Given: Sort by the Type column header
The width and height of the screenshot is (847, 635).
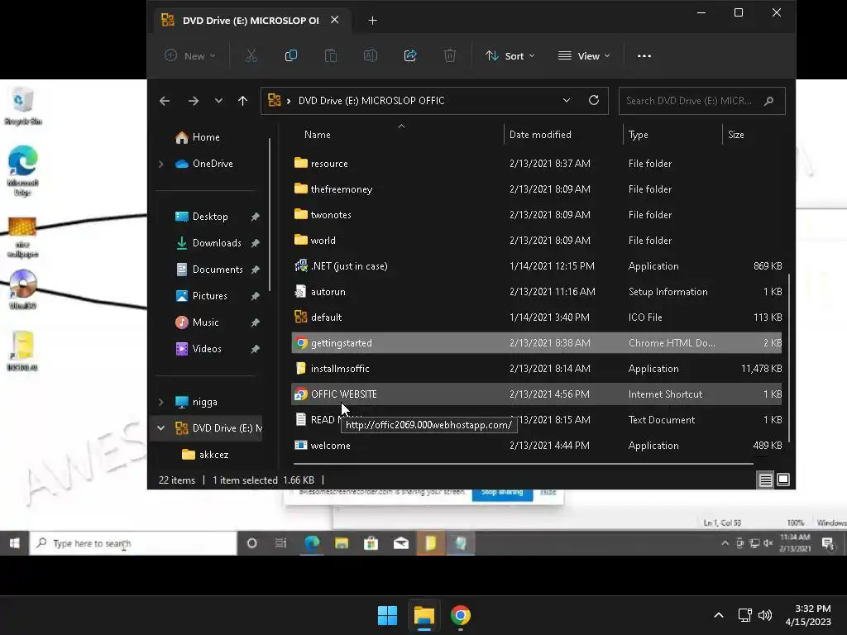Looking at the screenshot, I should coord(638,135).
